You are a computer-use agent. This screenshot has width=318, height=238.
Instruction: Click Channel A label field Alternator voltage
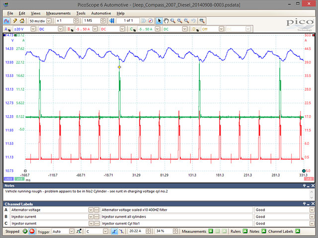click(x=49, y=210)
